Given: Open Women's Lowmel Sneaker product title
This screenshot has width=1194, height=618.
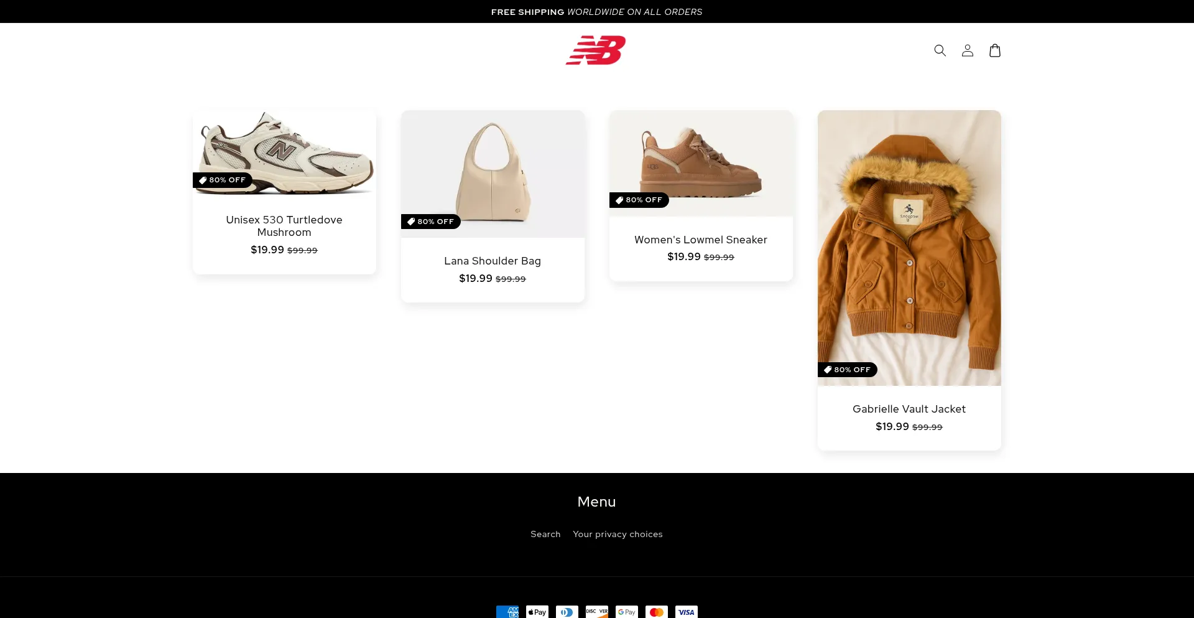Looking at the screenshot, I should click(x=701, y=240).
